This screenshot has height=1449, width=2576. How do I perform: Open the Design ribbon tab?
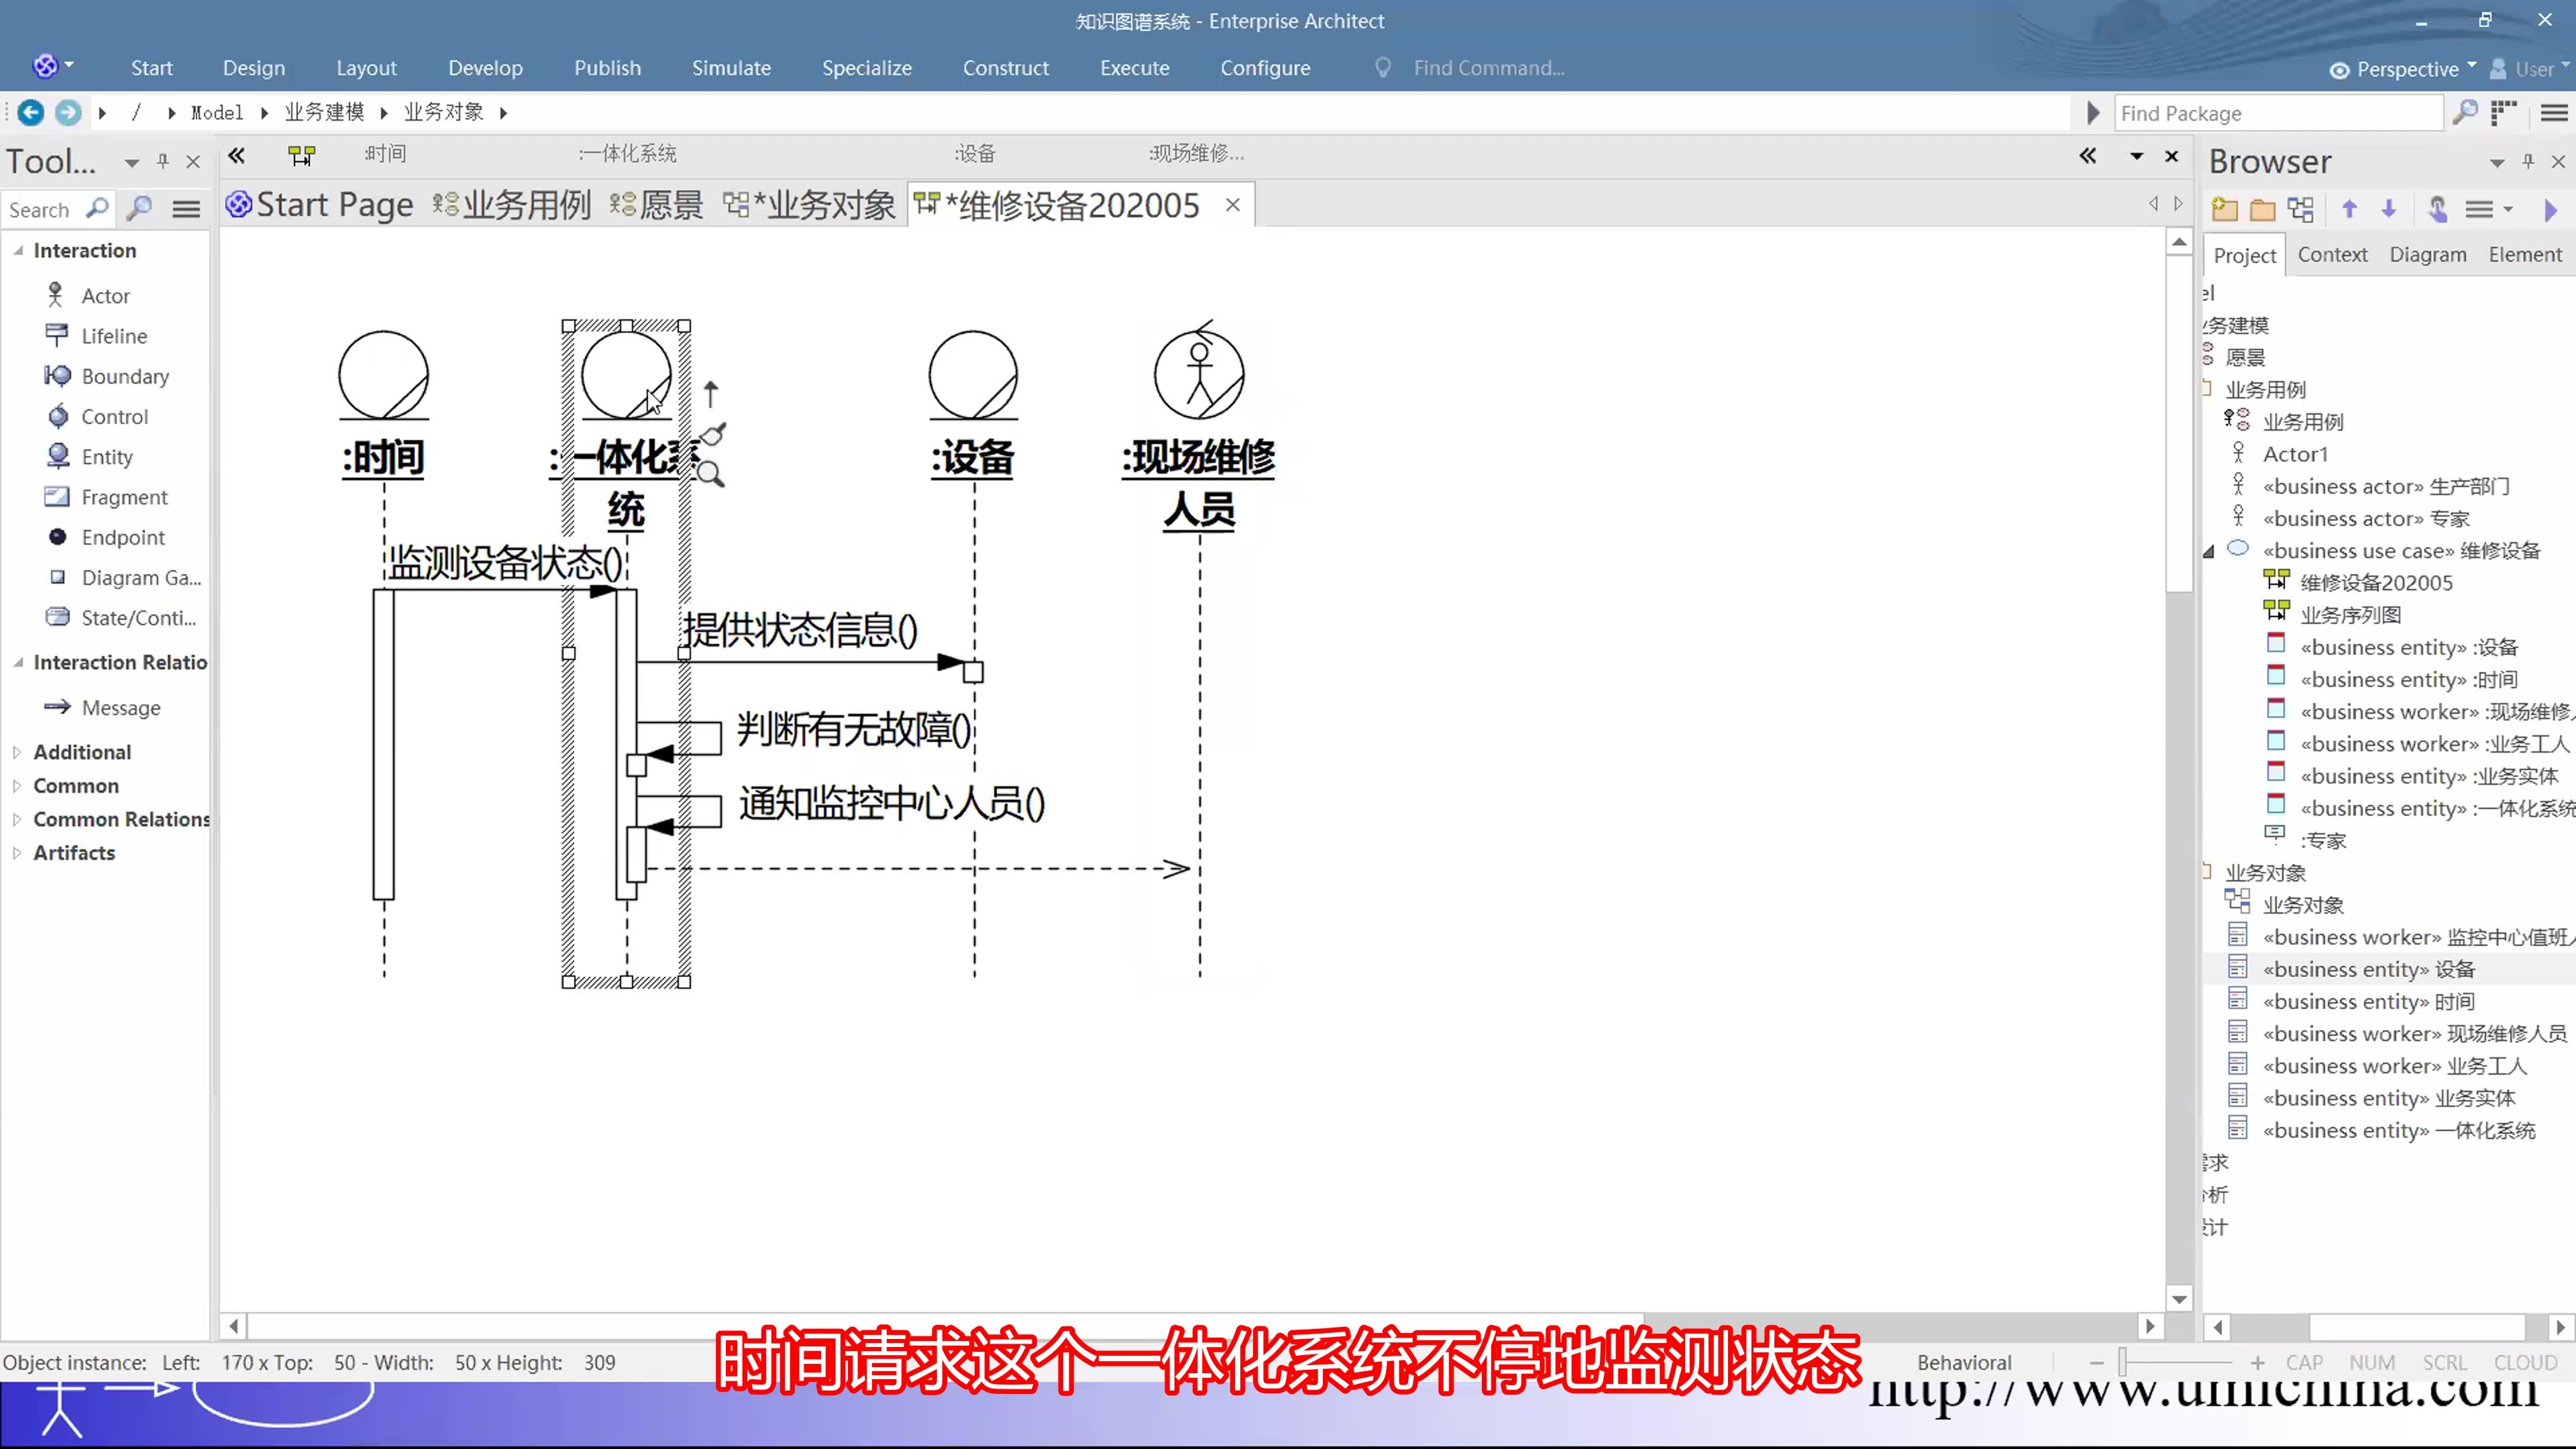254,68
